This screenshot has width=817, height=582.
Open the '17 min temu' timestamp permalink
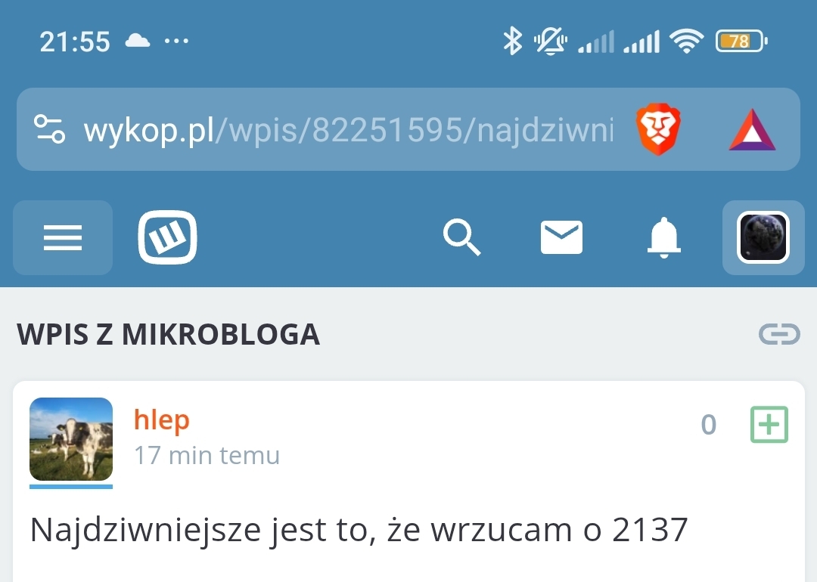click(x=207, y=456)
